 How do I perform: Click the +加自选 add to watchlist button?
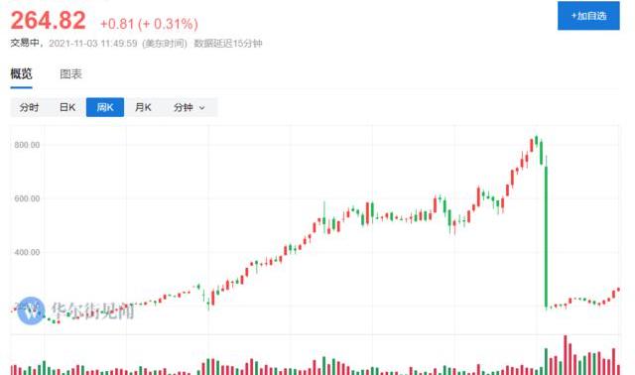[x=588, y=16]
